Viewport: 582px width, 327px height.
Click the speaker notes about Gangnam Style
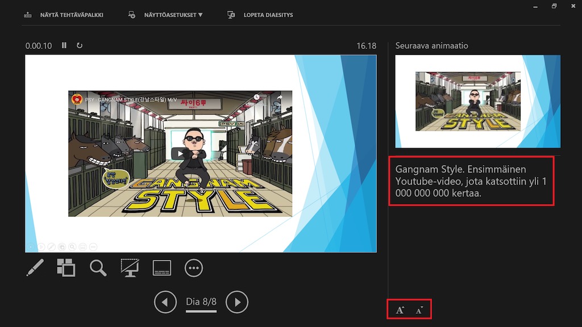pos(471,181)
